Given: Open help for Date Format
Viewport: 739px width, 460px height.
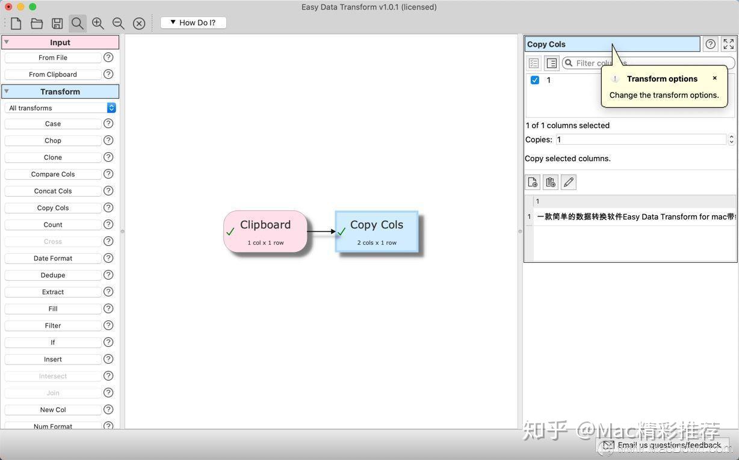Looking at the screenshot, I should click(x=108, y=258).
